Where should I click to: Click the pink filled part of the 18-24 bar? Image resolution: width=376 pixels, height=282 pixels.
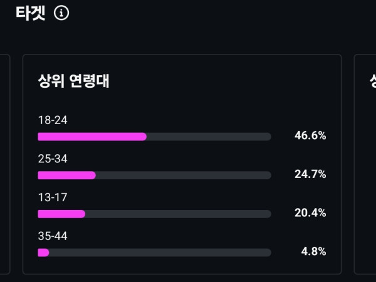pyautogui.click(x=92, y=137)
